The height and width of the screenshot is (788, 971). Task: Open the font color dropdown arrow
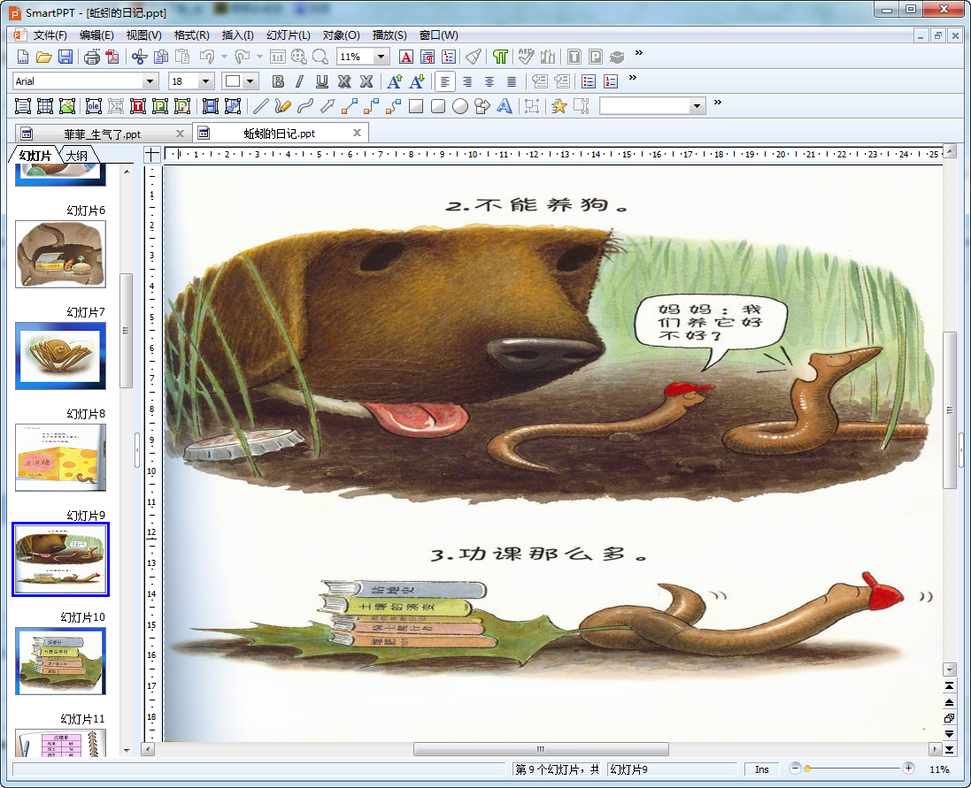(250, 81)
